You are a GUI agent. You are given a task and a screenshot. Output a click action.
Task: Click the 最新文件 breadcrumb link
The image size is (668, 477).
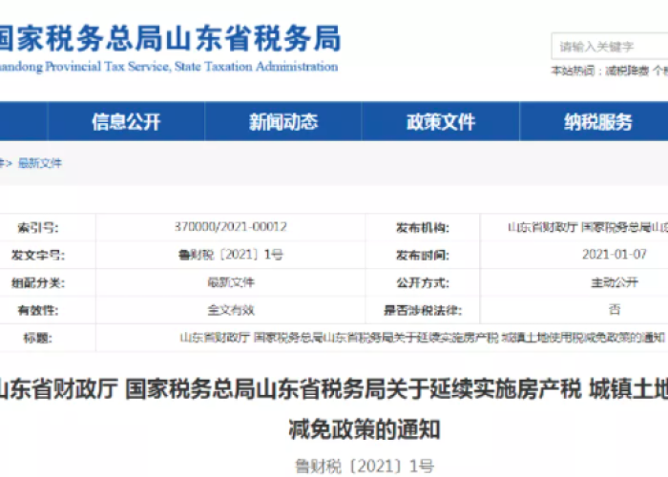(40, 163)
